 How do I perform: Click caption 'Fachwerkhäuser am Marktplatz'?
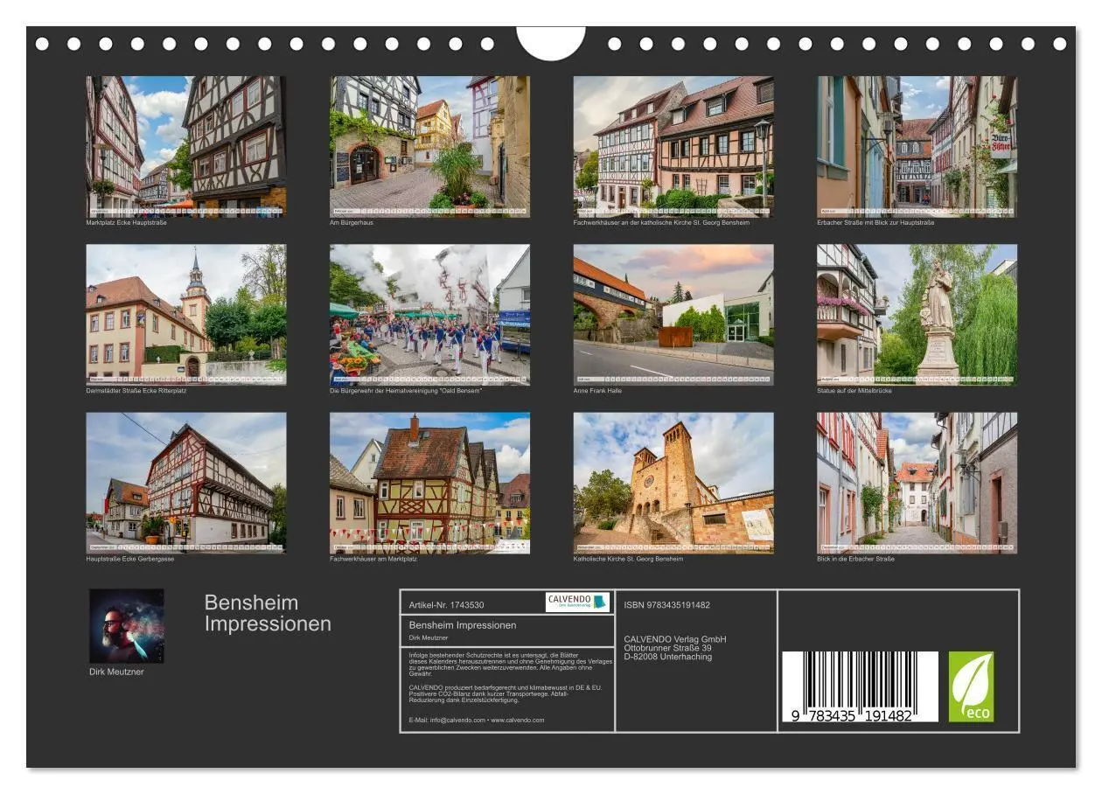click(x=373, y=559)
